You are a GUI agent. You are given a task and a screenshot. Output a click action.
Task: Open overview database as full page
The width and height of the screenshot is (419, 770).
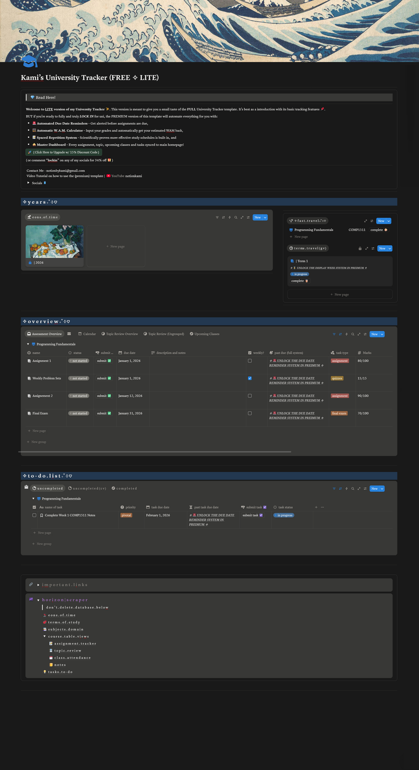(359, 334)
